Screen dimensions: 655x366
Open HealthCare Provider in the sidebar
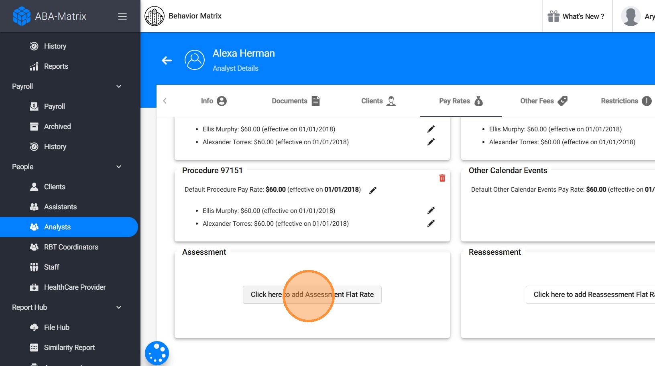75,287
